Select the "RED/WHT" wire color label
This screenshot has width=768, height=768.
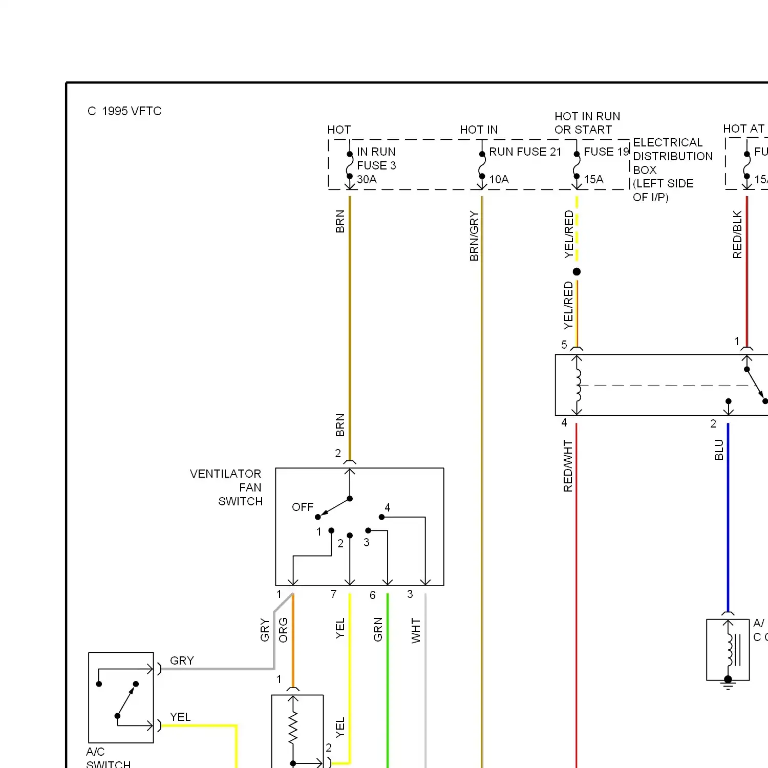[x=568, y=466]
